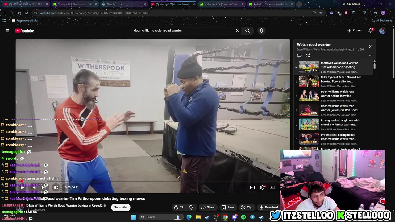This screenshot has width=395, height=222.
Task: Open the Professional boxing debut video
Action: (333, 139)
